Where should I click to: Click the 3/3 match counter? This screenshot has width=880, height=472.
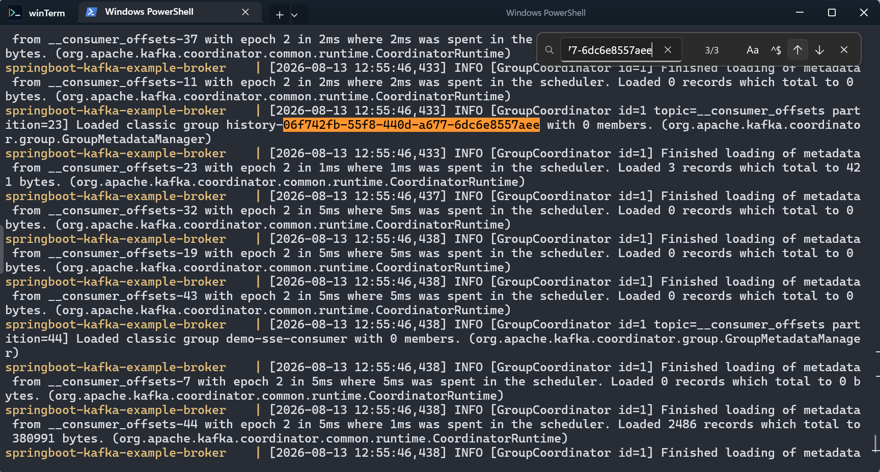(x=711, y=50)
